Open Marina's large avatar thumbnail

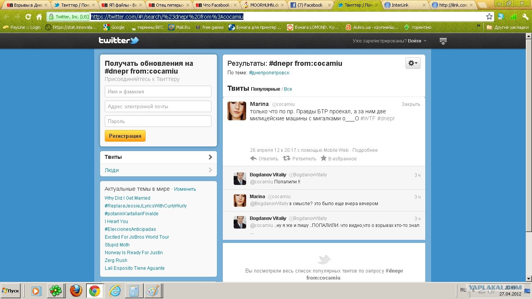tap(237, 111)
